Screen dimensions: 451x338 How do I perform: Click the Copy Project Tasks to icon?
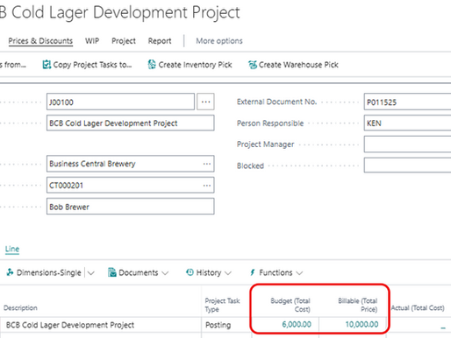click(47, 65)
